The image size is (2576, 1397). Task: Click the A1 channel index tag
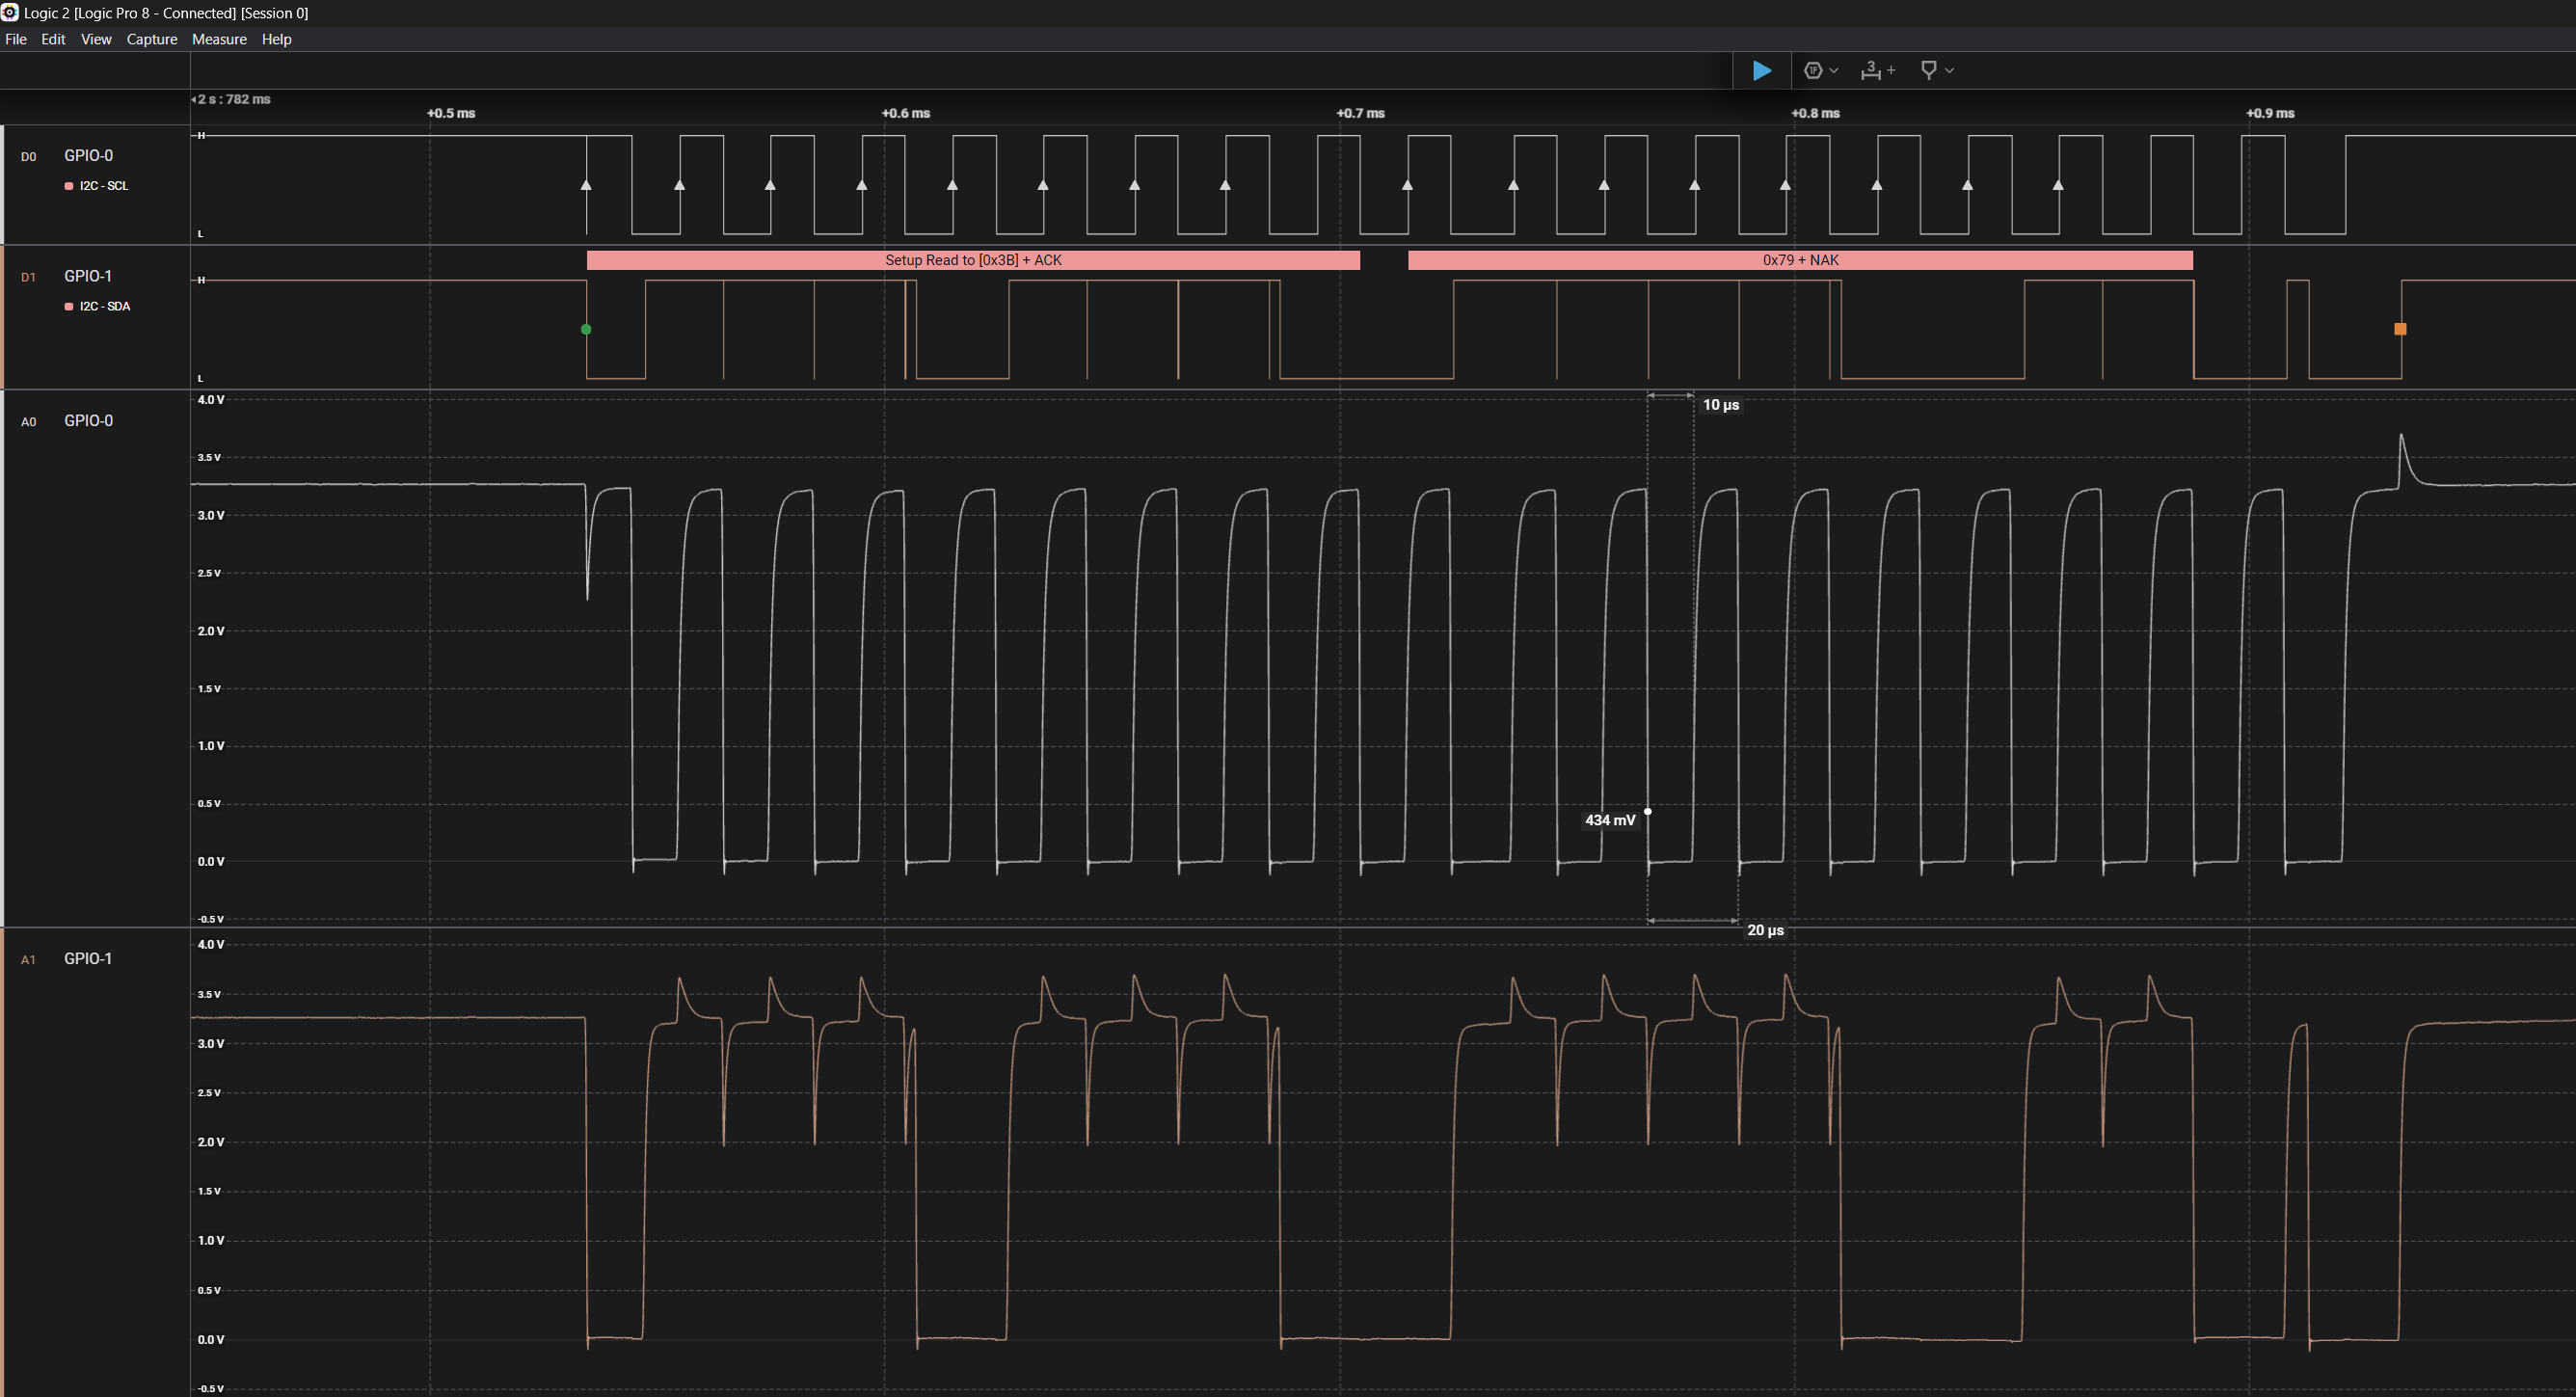tap(28, 960)
